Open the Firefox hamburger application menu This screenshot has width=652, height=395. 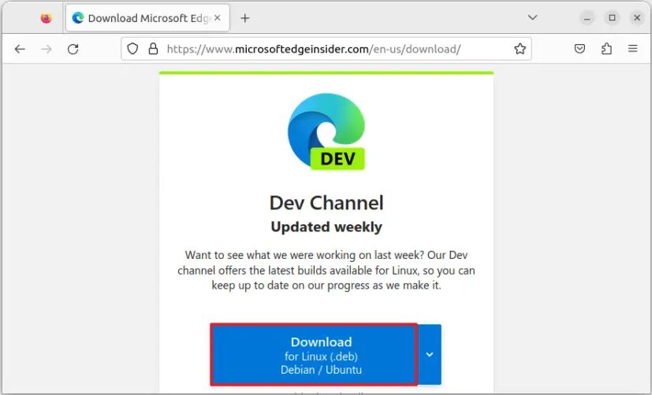tap(632, 49)
